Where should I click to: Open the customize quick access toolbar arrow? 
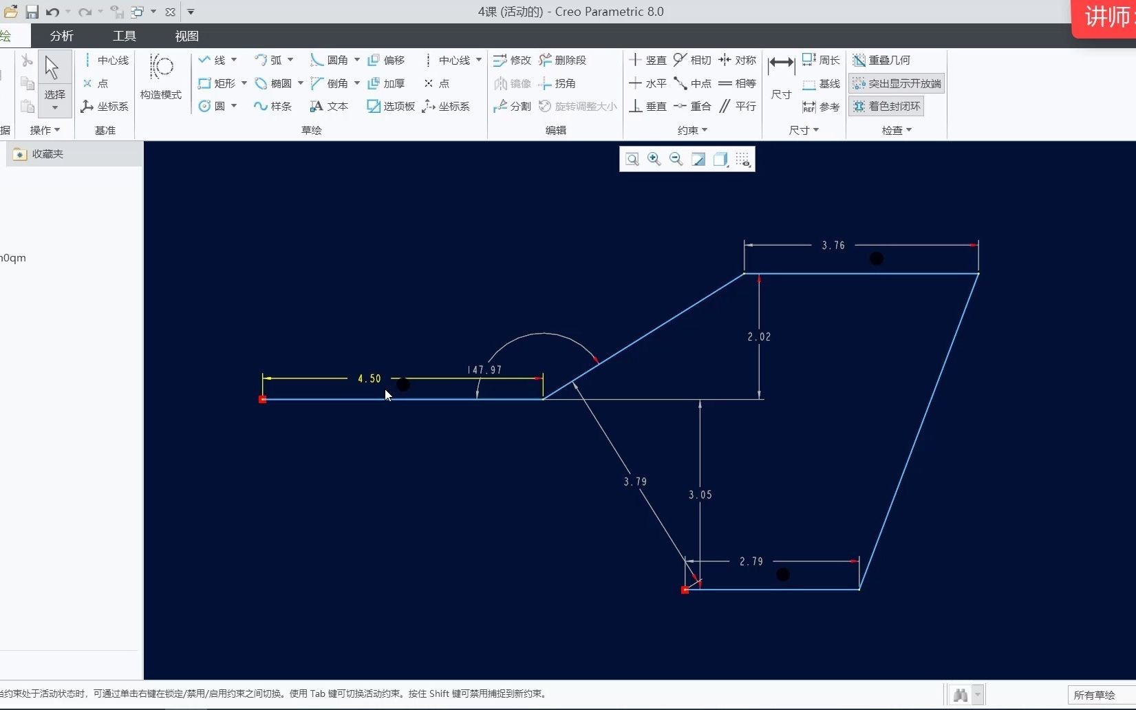click(191, 12)
